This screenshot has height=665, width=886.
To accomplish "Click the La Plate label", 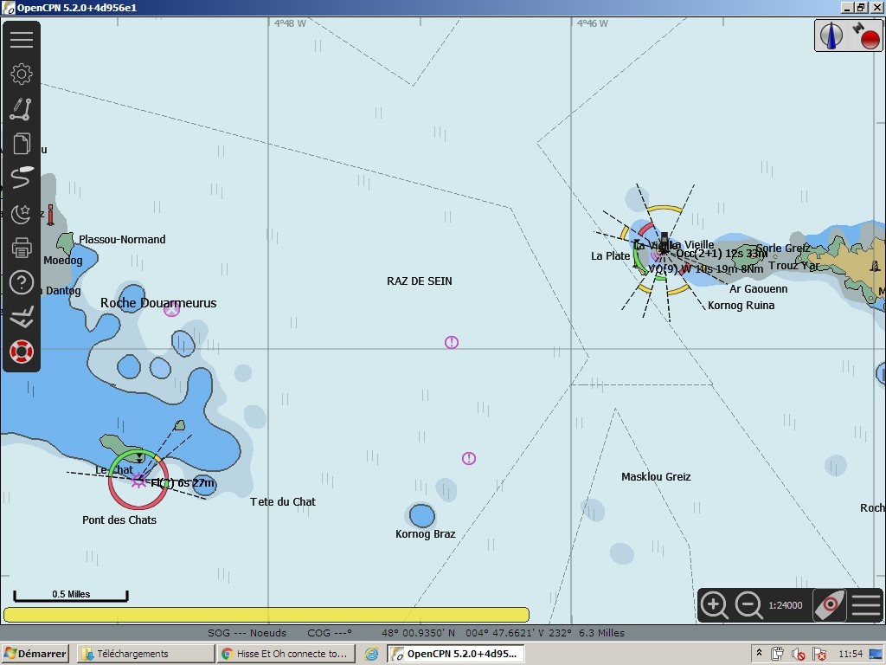I will click(x=610, y=255).
